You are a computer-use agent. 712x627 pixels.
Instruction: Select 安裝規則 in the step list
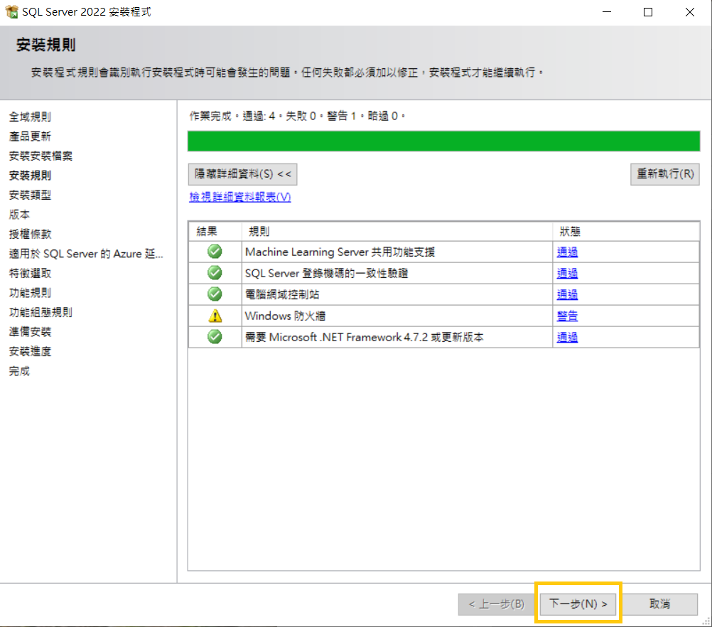click(x=30, y=176)
